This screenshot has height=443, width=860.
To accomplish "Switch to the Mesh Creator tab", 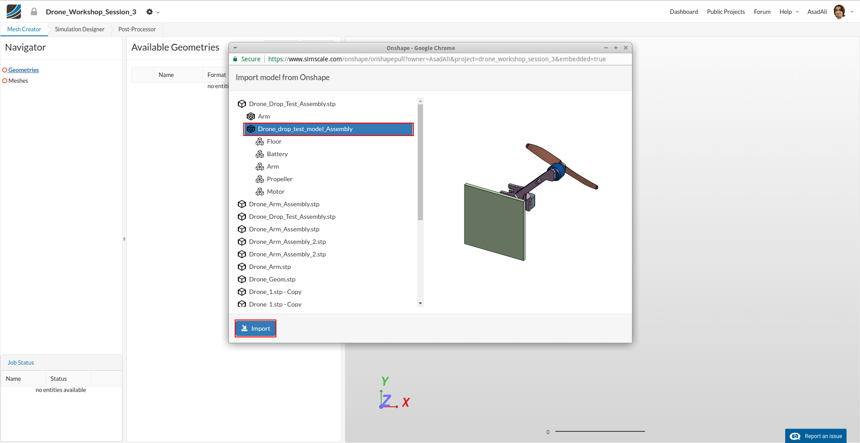I will click(x=24, y=30).
